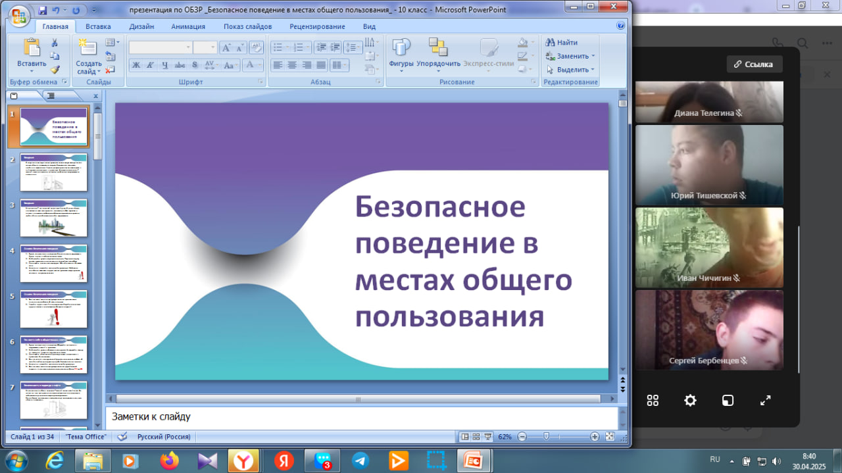Viewport: 842px width, 473px height.
Task: Undo the last action
Action: pos(57,11)
